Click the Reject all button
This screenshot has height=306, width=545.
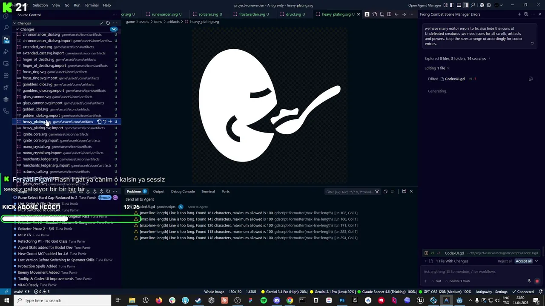pyautogui.click(x=505, y=261)
